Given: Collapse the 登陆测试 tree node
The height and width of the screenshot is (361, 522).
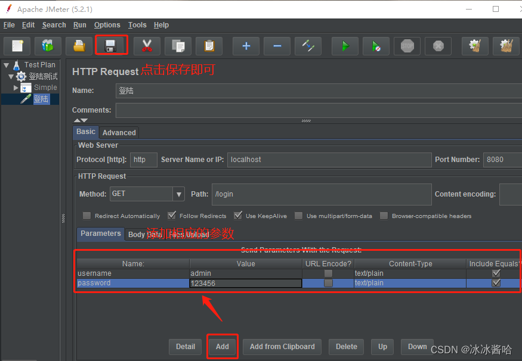Looking at the screenshot, I should click(11, 77).
